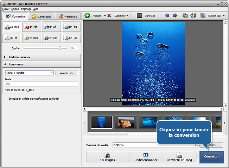Click the red Supprimer delete icon
The width and height of the screenshot is (229, 168).
(x=109, y=16)
